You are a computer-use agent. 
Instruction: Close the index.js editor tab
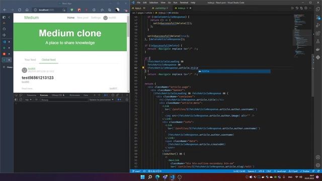point(190,8)
